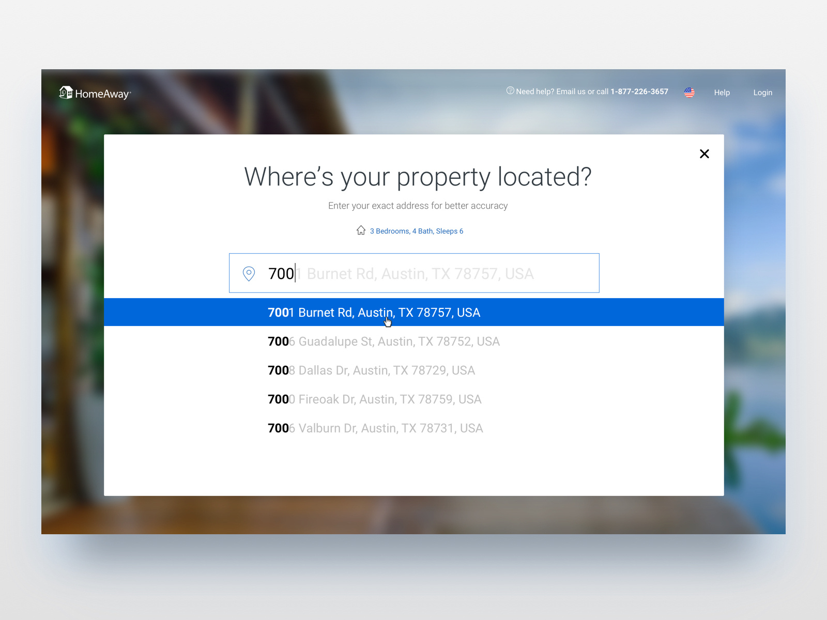Call 1-877-226-3657 support link

[x=639, y=91]
